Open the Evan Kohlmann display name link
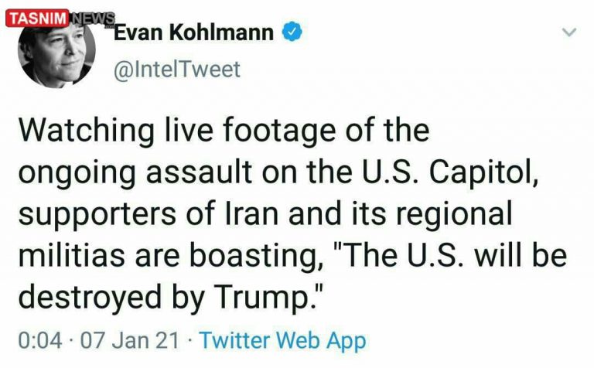 pos(193,32)
